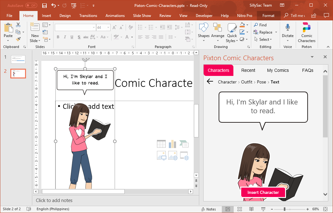Toggle italic formatting
The image size is (333, 213).
65,37
